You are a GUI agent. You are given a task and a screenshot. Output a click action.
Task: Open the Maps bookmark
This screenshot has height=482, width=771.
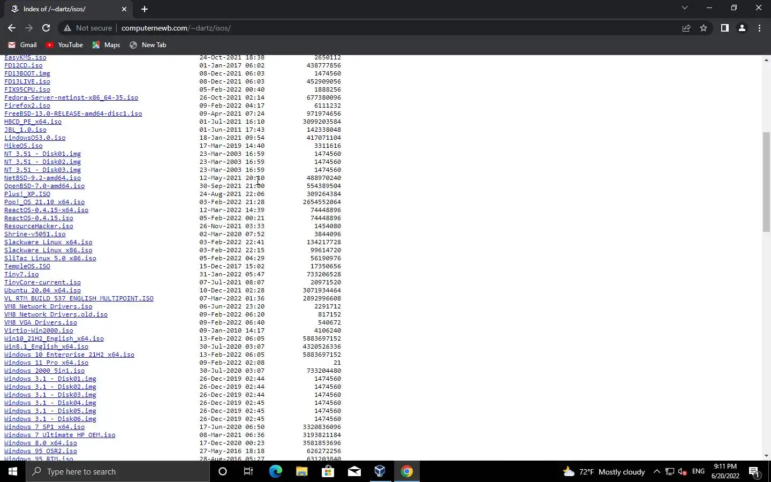pyautogui.click(x=106, y=45)
